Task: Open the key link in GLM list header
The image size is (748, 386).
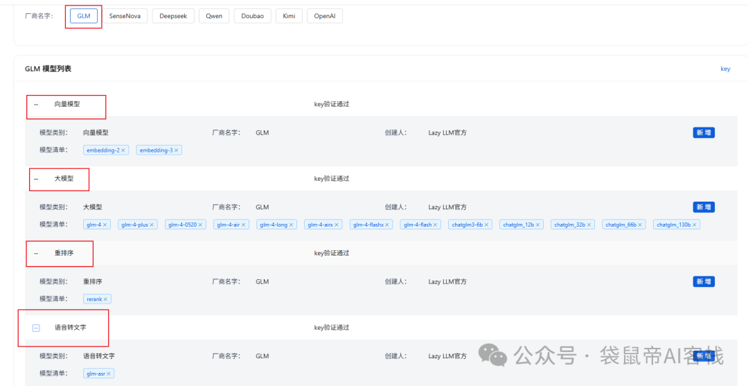Action: [x=725, y=69]
